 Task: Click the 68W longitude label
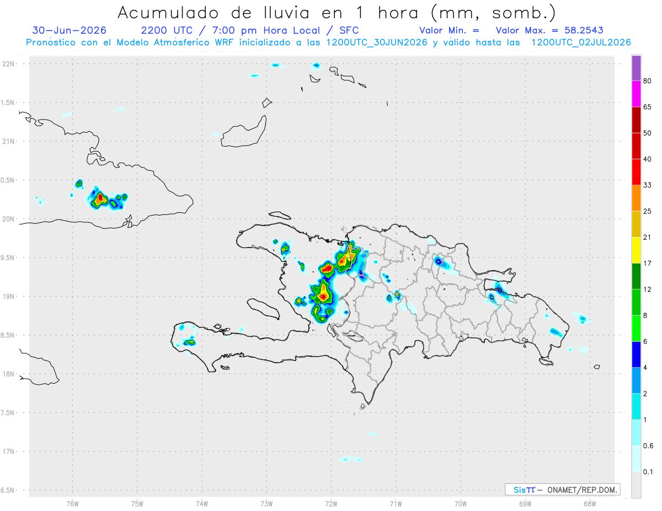tap(590, 504)
